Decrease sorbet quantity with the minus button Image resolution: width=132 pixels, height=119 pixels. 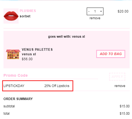[89, 11]
